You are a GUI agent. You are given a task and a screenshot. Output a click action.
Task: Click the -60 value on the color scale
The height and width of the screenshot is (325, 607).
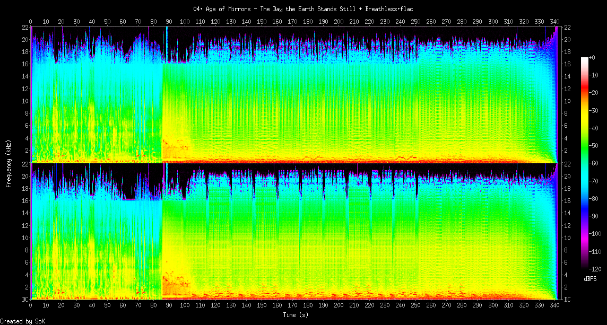coord(595,163)
